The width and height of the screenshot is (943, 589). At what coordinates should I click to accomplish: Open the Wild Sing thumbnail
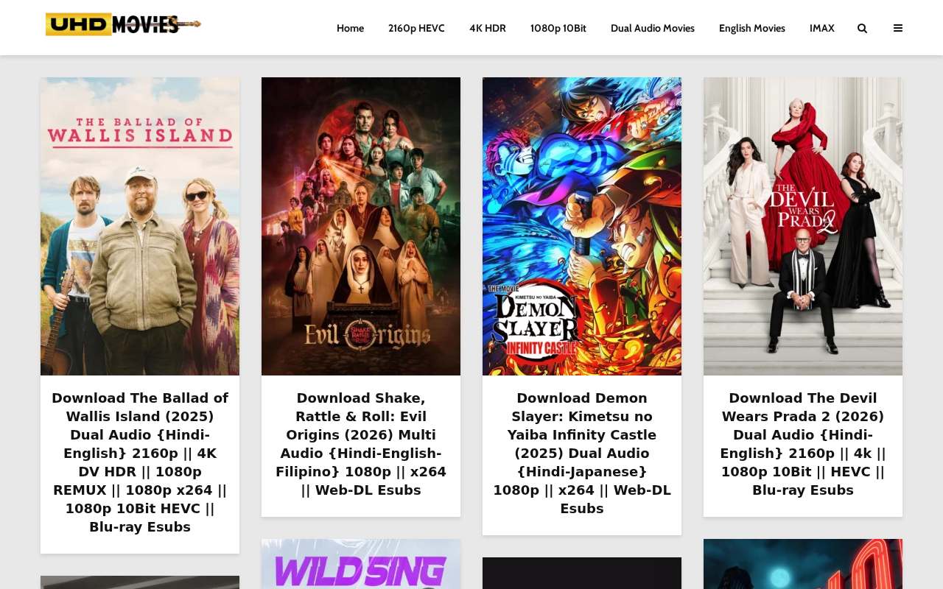pos(361,564)
